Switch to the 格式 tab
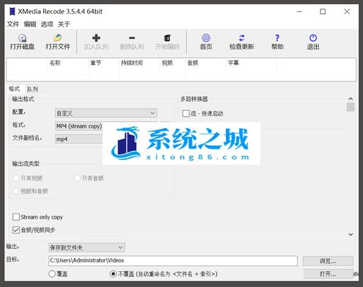This screenshot has height=287, width=363. [x=15, y=89]
